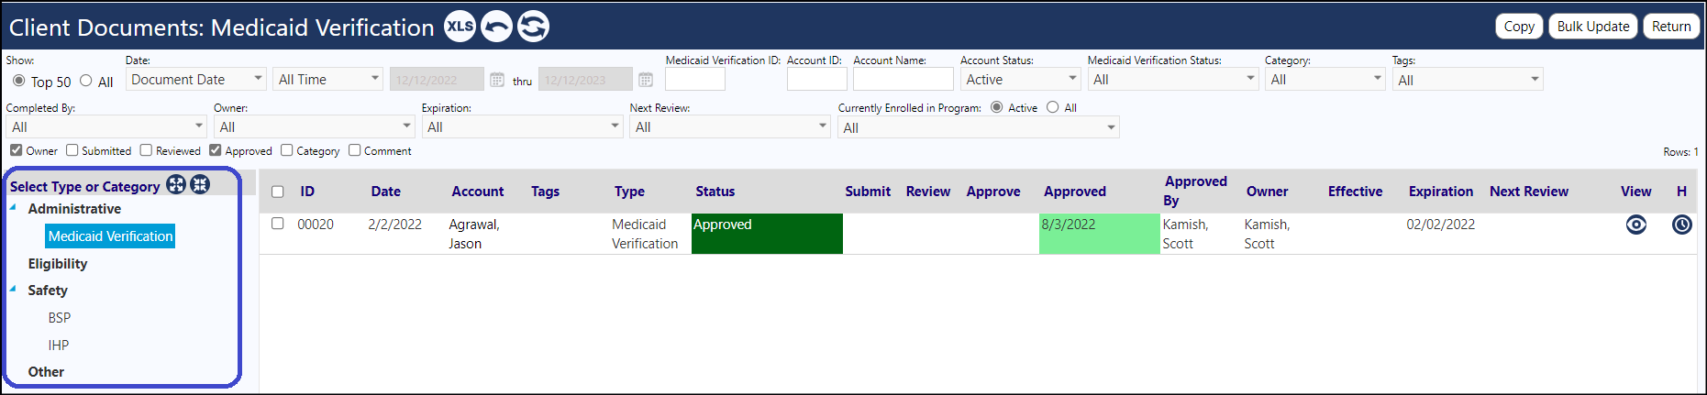Sort by the Expiration column header
1707x395 pixels.
coord(1441,192)
